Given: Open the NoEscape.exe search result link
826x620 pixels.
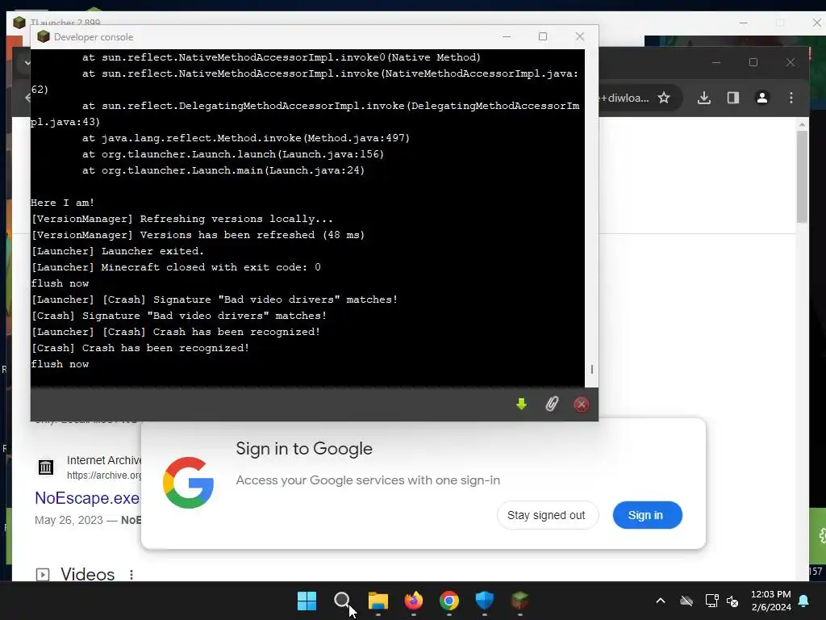Looking at the screenshot, I should [x=87, y=497].
